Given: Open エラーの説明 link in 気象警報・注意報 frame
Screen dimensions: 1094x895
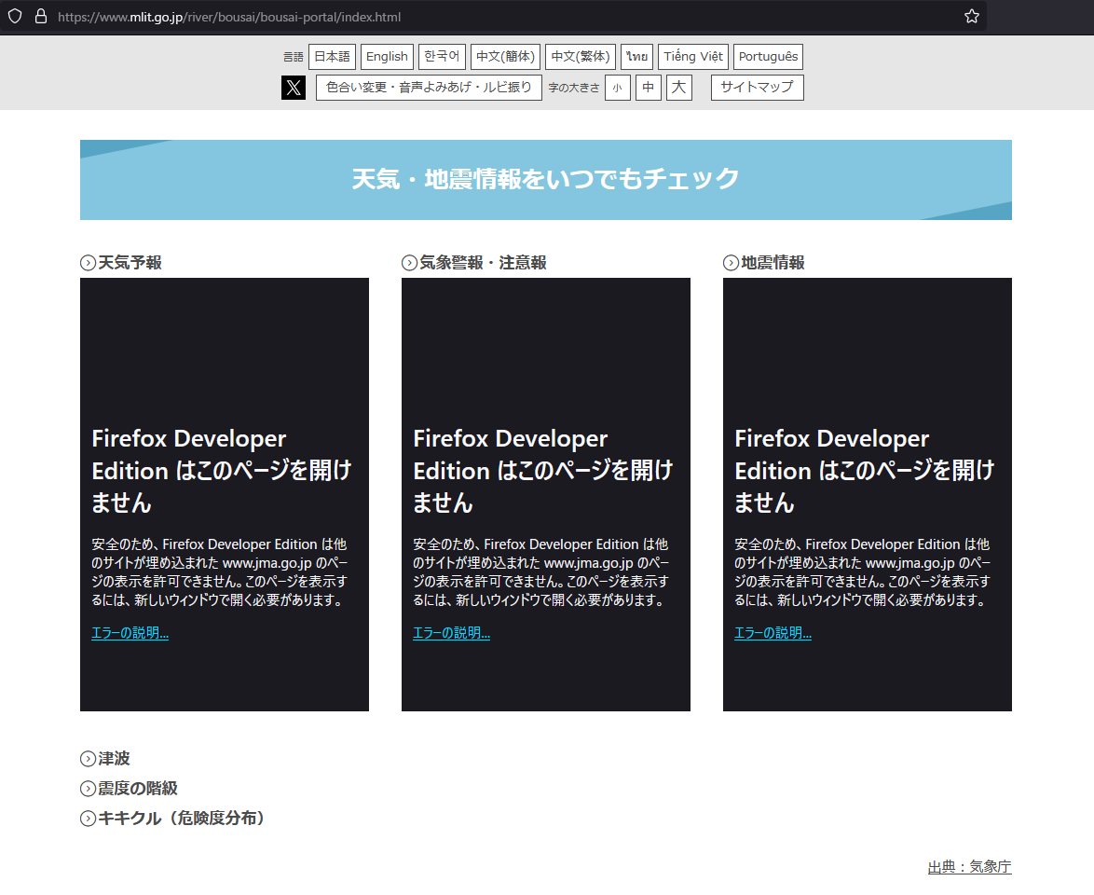Looking at the screenshot, I should (451, 633).
